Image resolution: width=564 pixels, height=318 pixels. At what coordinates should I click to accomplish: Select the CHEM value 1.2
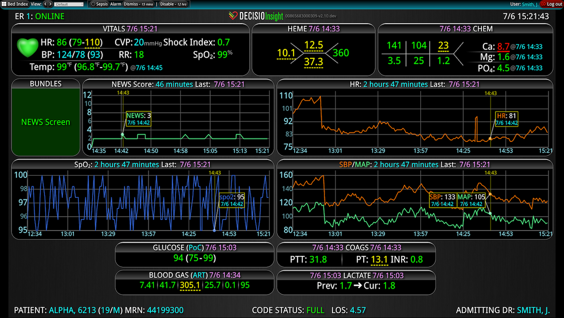443,61
